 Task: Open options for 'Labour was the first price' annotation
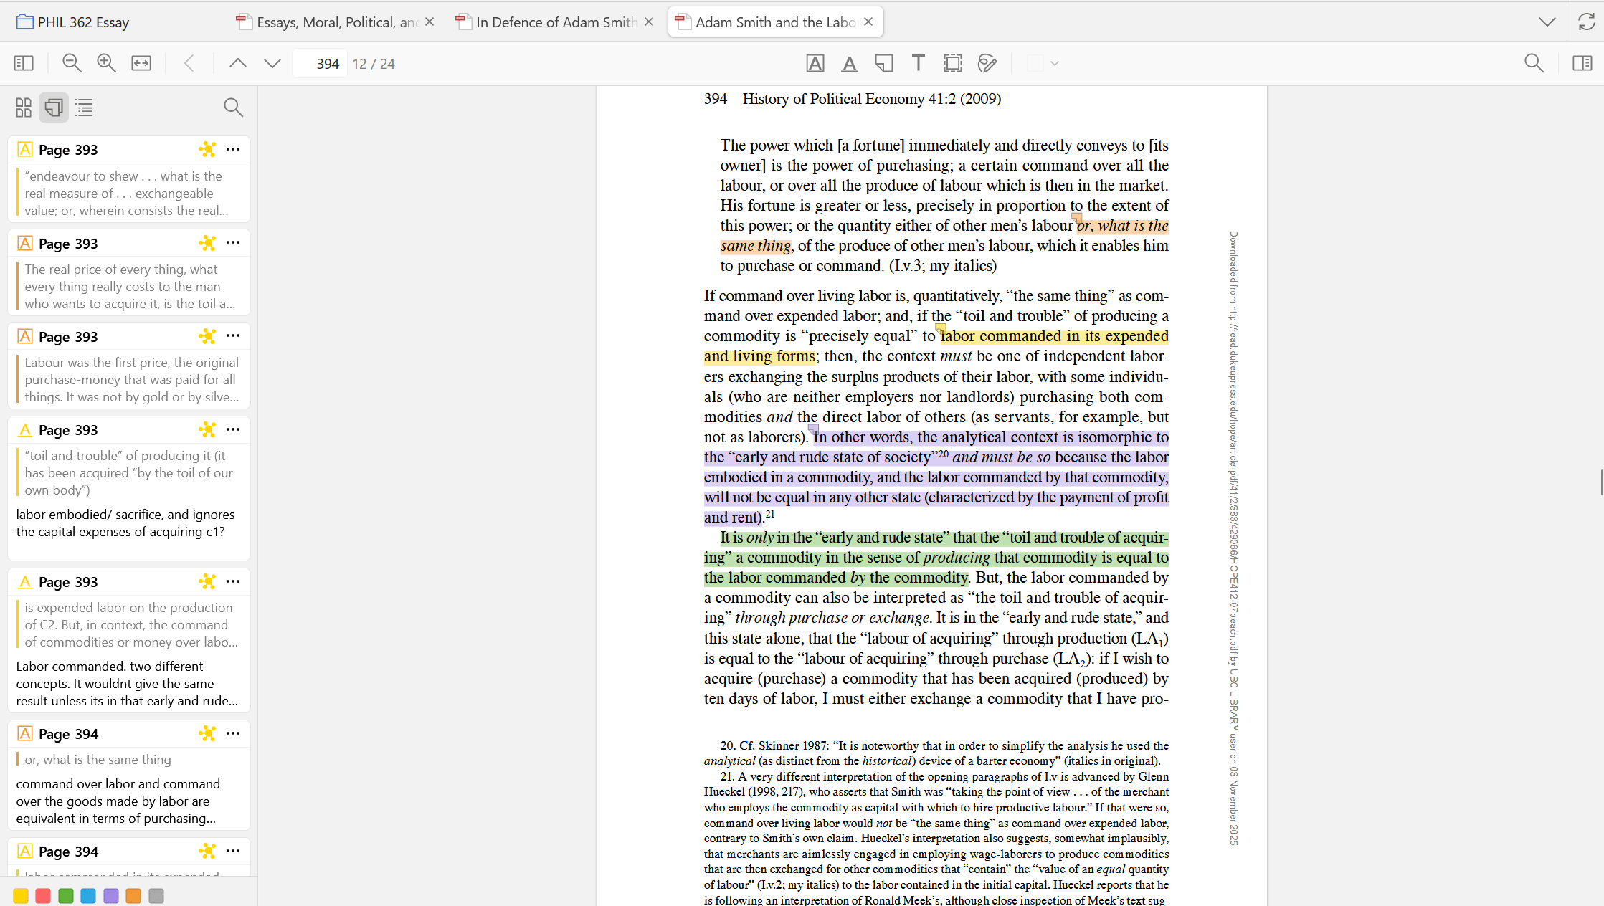(233, 335)
